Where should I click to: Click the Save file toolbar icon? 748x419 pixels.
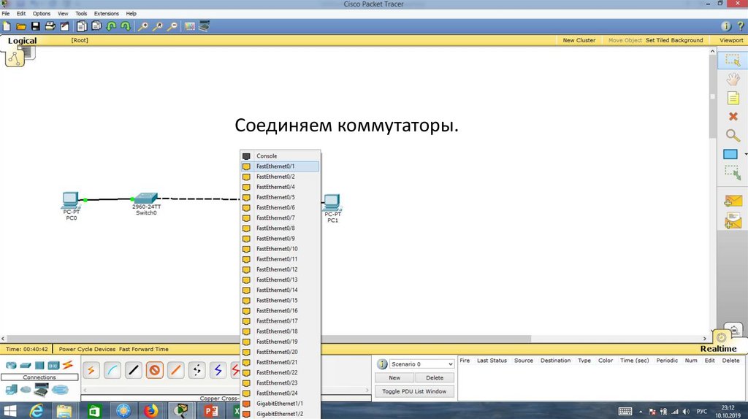pos(34,26)
